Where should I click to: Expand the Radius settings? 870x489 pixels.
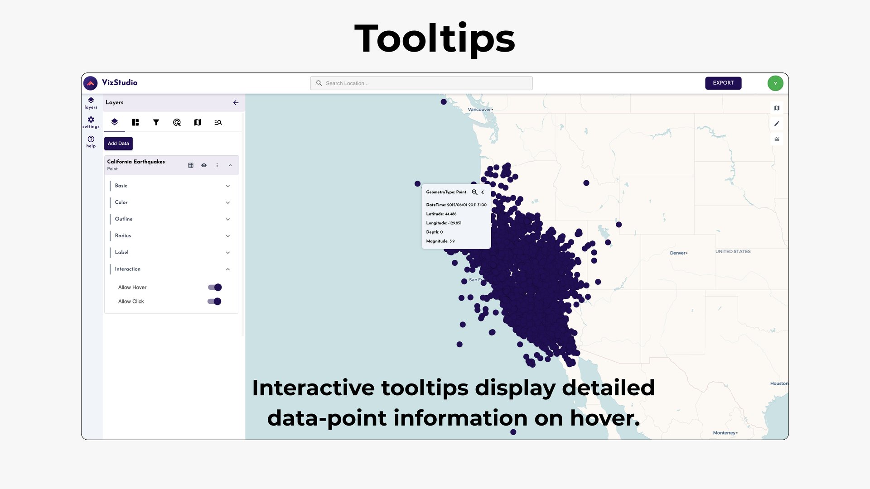point(228,235)
